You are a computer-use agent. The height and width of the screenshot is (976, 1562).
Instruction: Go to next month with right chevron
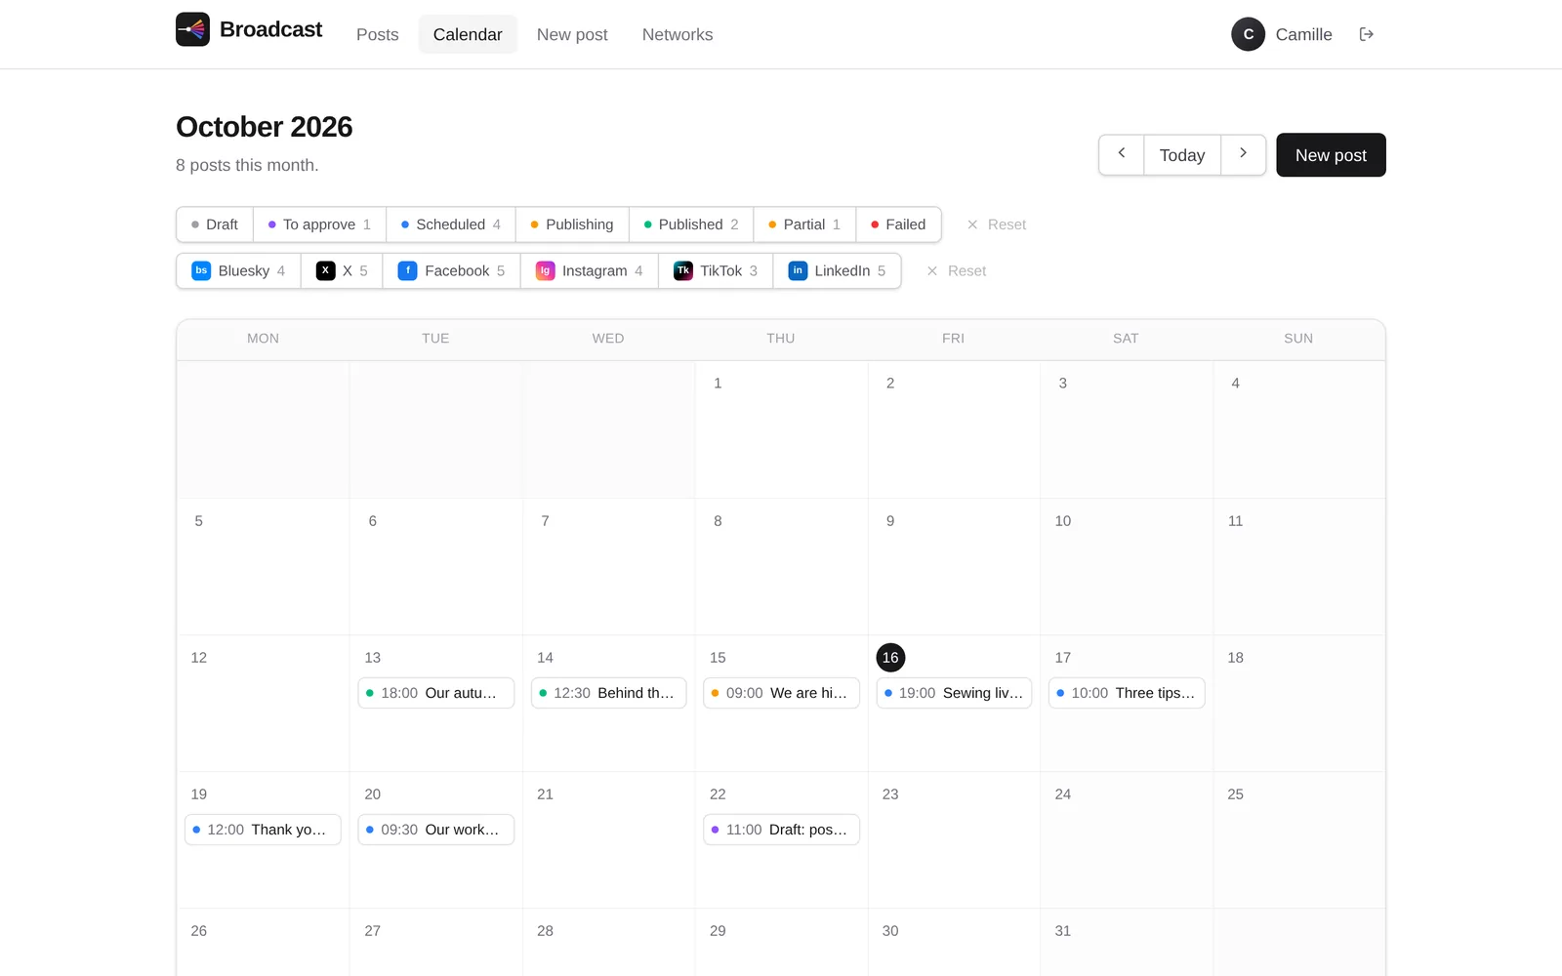pyautogui.click(x=1243, y=154)
